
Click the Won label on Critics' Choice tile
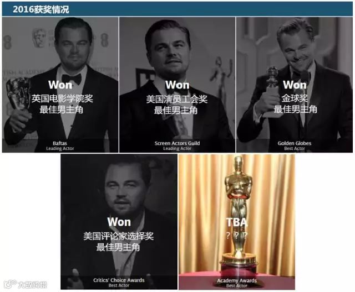(x=119, y=222)
